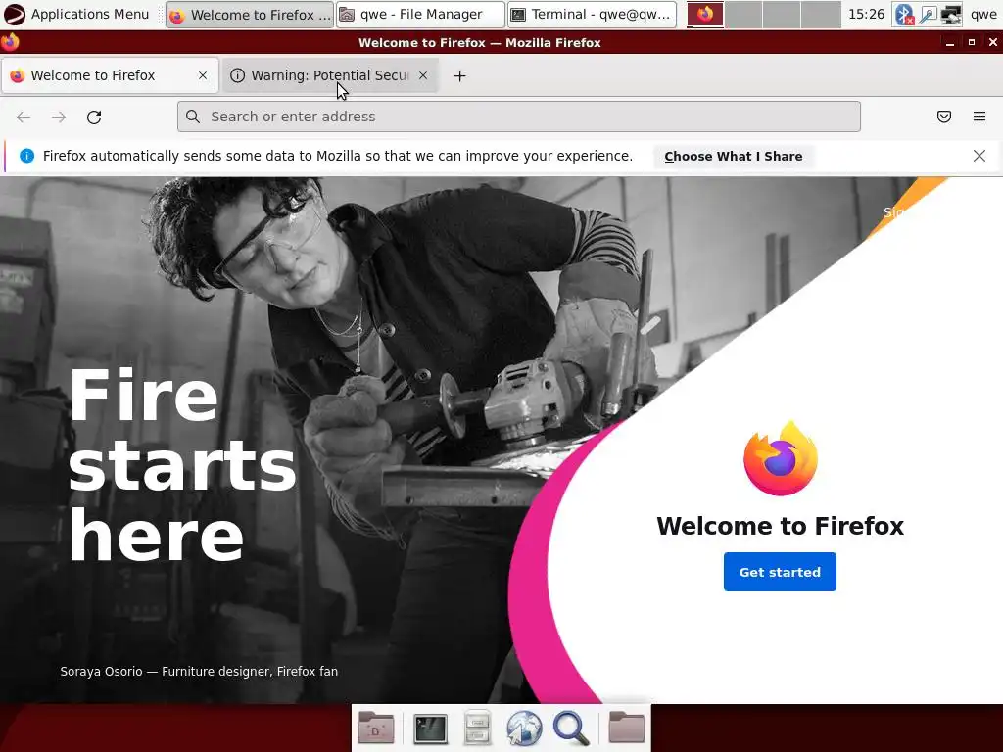Switch to qwe - File Manager window

point(420,14)
